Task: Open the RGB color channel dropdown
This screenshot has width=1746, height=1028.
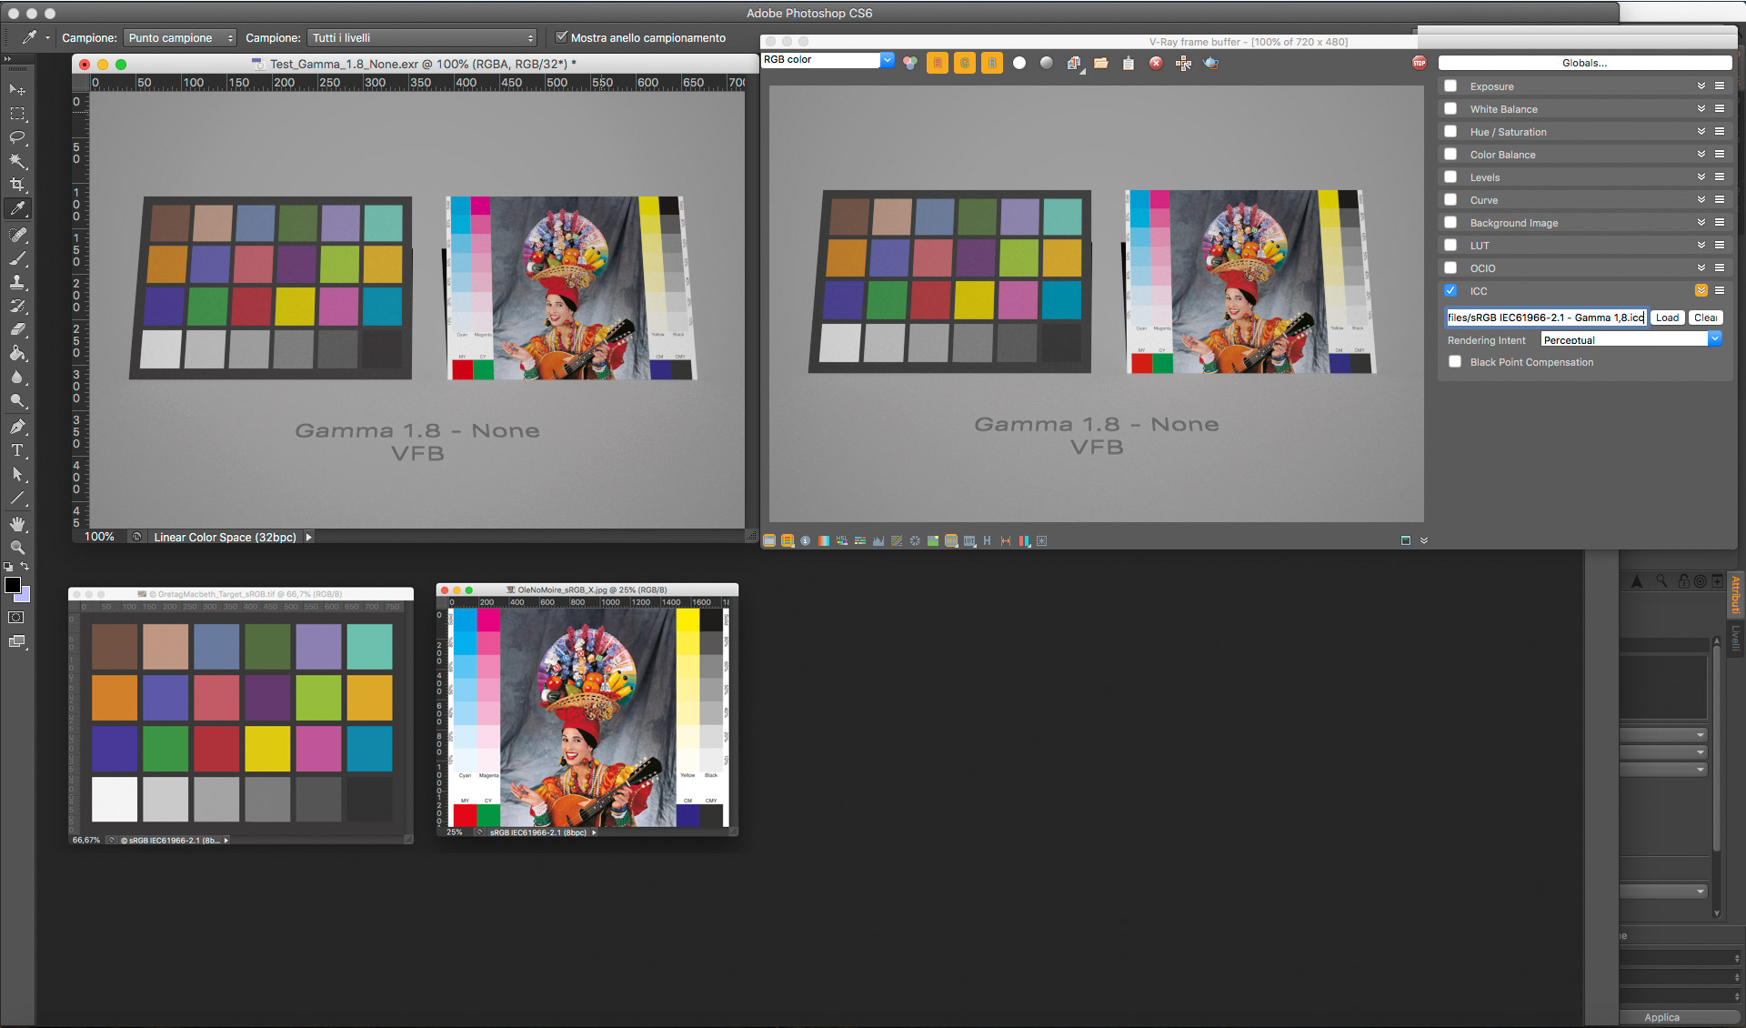Action: tap(828, 59)
